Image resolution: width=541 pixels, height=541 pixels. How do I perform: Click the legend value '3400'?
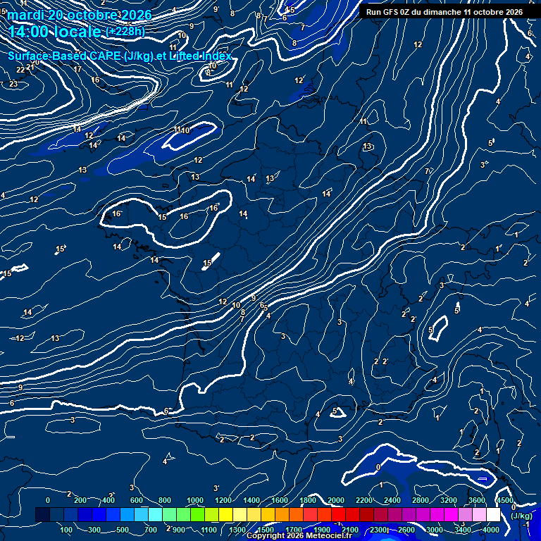point(463,530)
